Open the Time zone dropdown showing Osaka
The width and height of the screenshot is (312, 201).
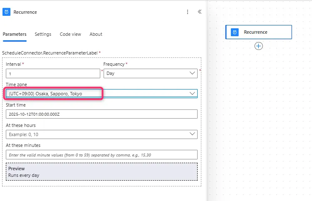(x=102, y=94)
